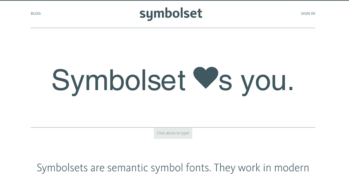Open the BLOG link

(x=36, y=14)
